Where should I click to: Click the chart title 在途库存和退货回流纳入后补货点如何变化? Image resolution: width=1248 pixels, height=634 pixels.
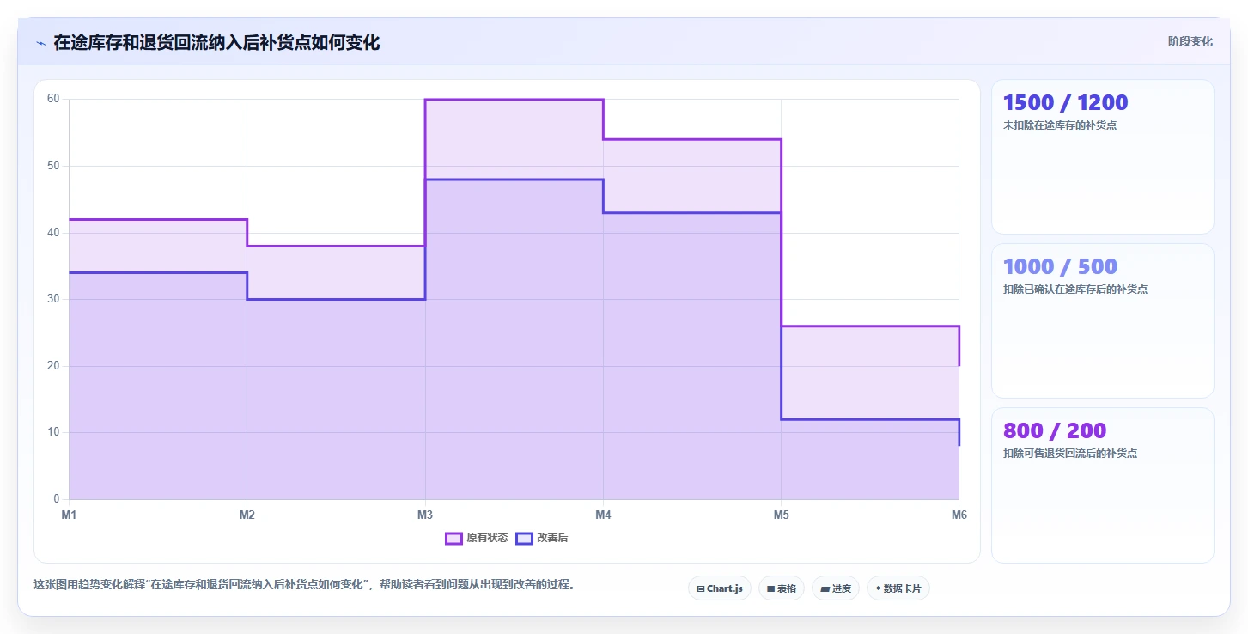216,42
